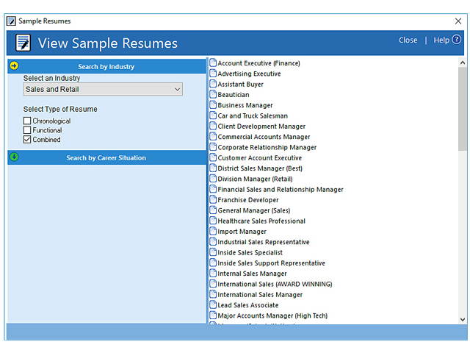Image resolution: width=470 pixels, height=353 pixels.
Task: Click the Help link in the header
Action: 441,40
